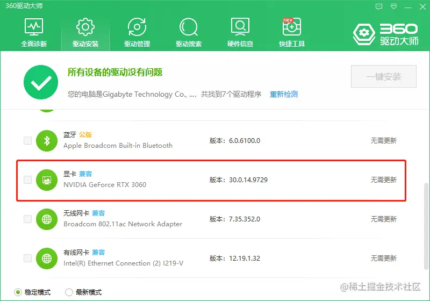
Task: Open the 全面诊断 diagnostics icon
Action: pyautogui.click(x=34, y=27)
